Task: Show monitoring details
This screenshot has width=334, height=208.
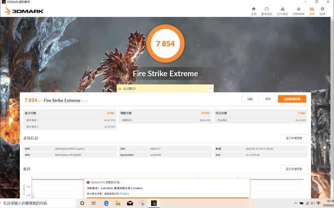Action: [294, 169]
